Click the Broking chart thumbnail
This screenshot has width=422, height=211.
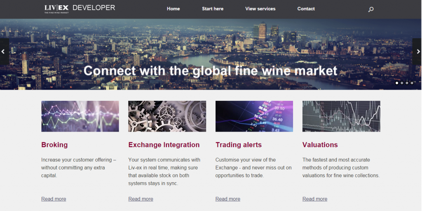pos(80,116)
